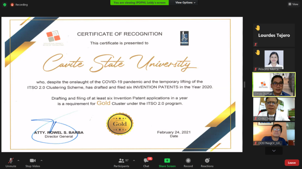Select CvSU_Teddy video thumbnail

[274, 109]
